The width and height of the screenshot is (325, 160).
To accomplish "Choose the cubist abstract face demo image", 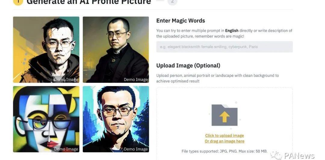I will pyautogui.click(x=46, y=119).
